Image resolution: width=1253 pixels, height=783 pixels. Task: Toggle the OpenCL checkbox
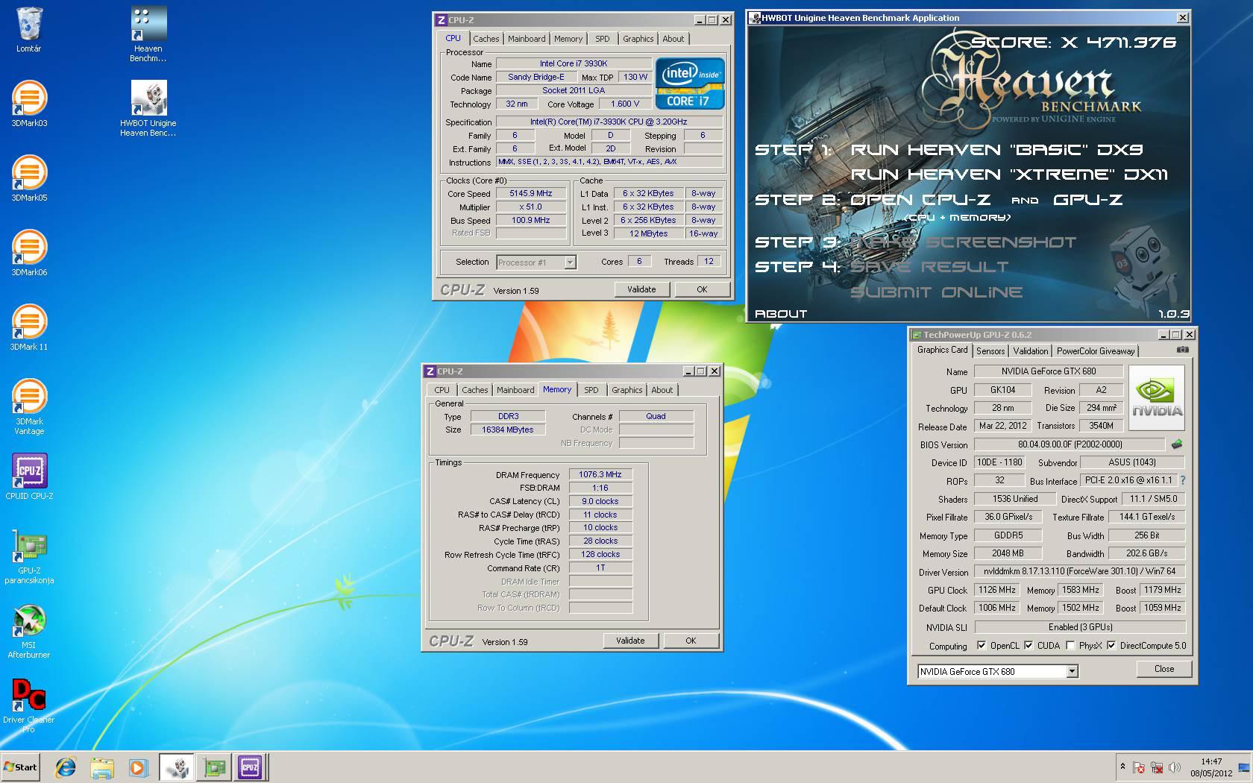point(982,646)
